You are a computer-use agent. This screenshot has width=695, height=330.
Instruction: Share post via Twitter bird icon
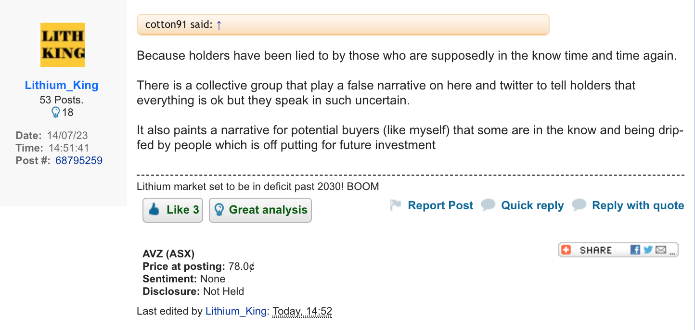[648, 250]
